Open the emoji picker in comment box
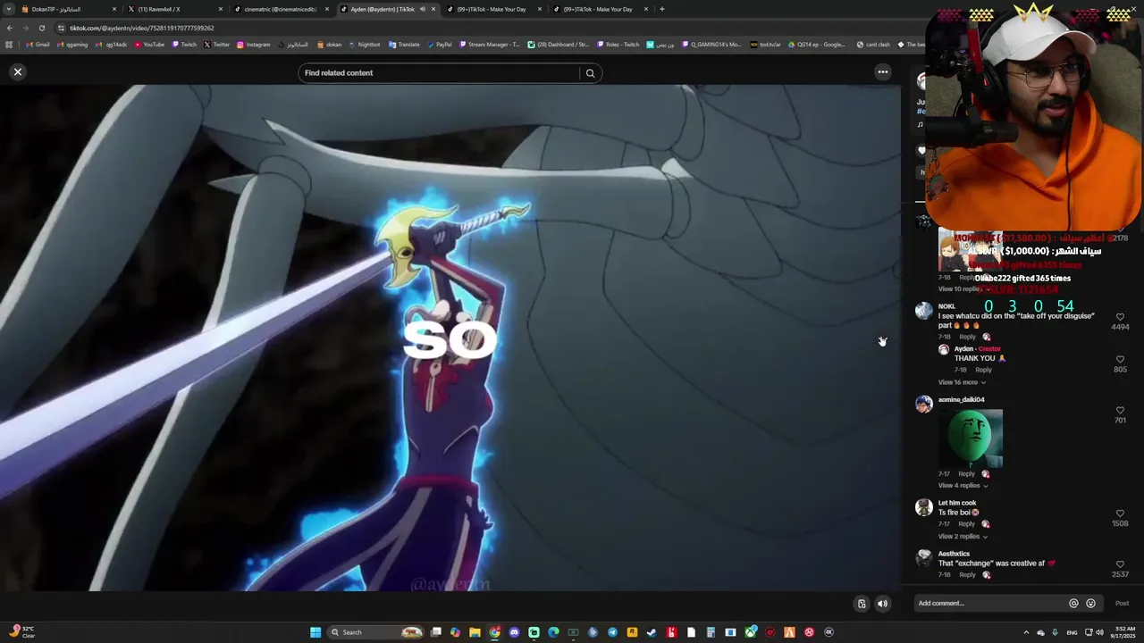1144x643 pixels. pyautogui.click(x=1090, y=604)
